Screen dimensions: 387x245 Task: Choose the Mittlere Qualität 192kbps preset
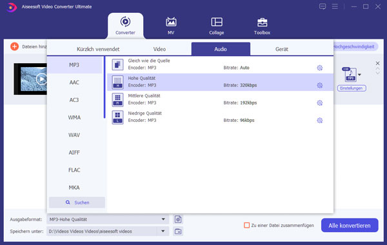point(220,99)
